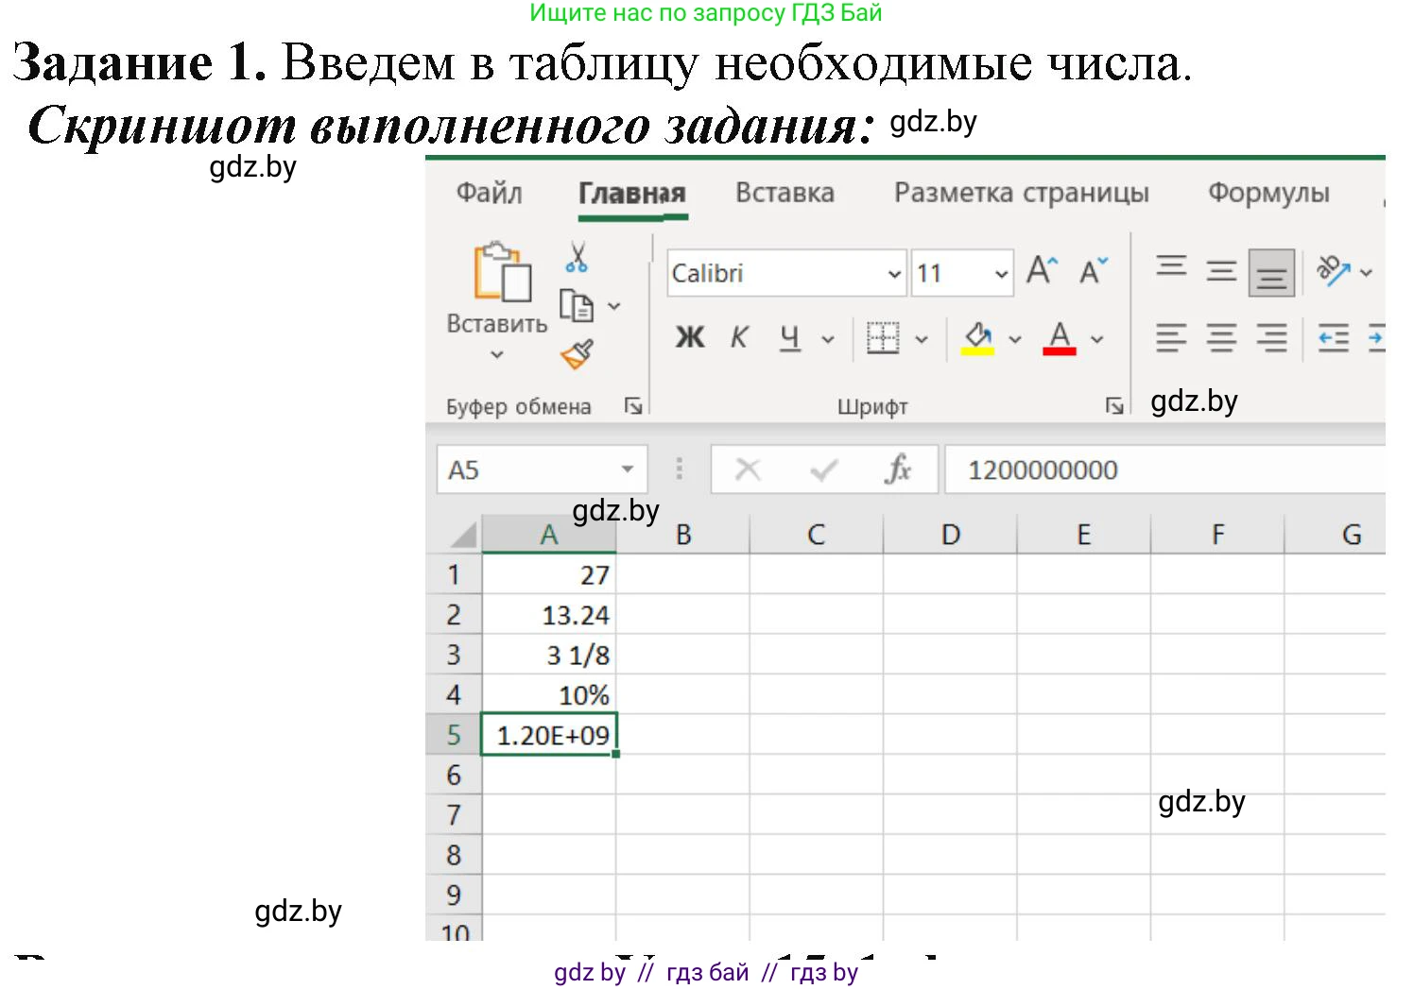Click the Copy icon in Буфер обмена
This screenshot has height=989, width=1414.
tap(576, 304)
